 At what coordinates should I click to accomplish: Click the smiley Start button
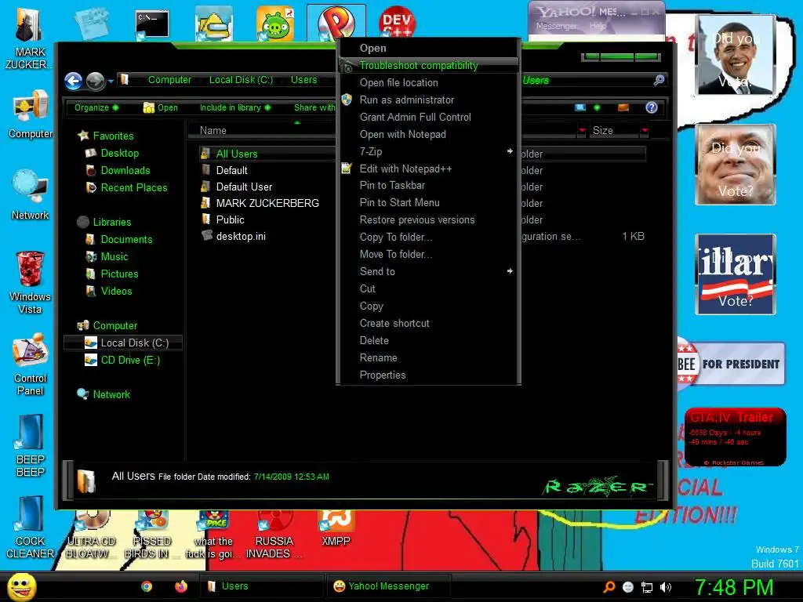pyautogui.click(x=21, y=587)
